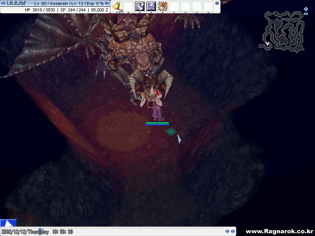Use the yellow item with count 26 in hotbar
The width and height of the screenshot is (315, 236).
117,6
